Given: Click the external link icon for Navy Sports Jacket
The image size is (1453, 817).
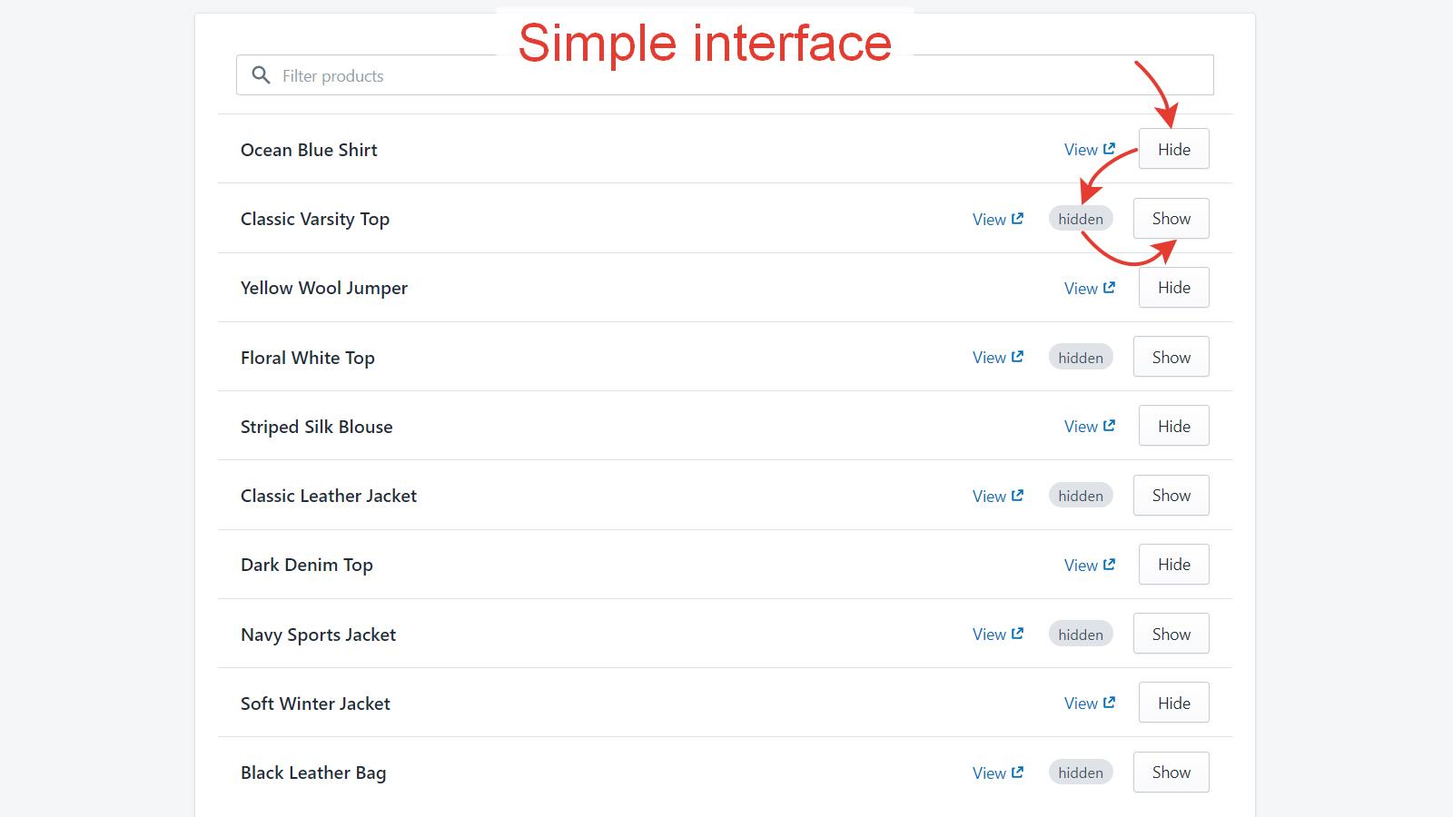Looking at the screenshot, I should click(x=1019, y=633).
